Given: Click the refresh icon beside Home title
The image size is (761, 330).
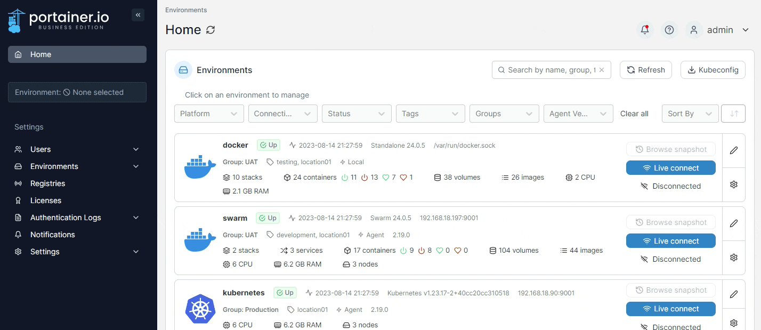Looking at the screenshot, I should 211,30.
